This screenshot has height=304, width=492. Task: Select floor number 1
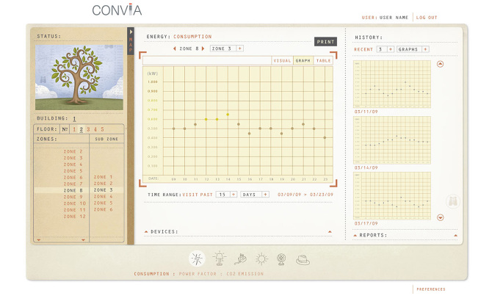click(74, 129)
